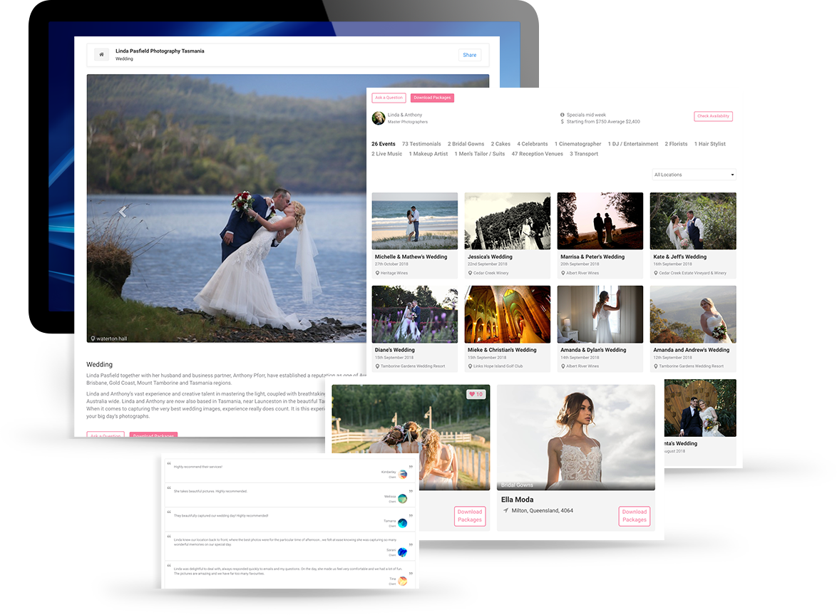This screenshot has width=837, height=615.
Task: Click Ask a Question beside filled Download Packages
Action: click(389, 98)
